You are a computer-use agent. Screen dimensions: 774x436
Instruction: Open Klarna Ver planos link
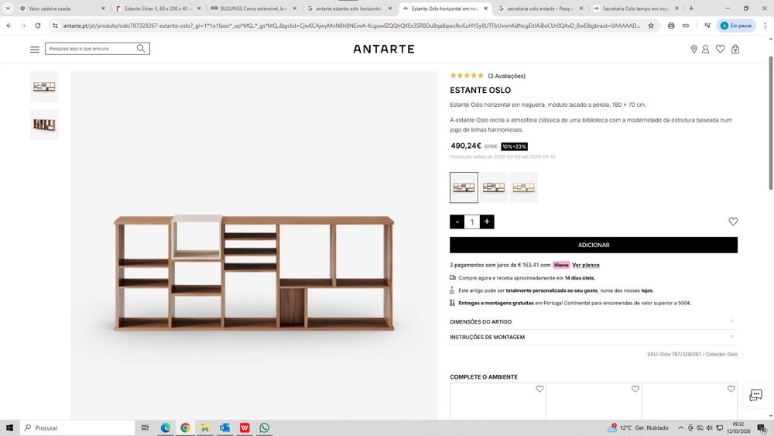tap(585, 265)
